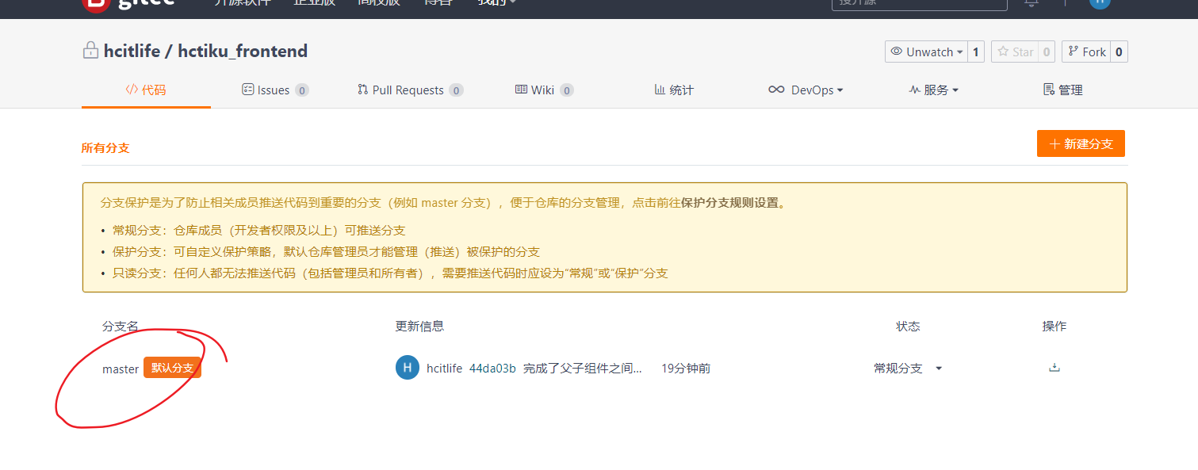Open the Pull Requests tab
Image resolution: width=1198 pixels, height=470 pixels.
pos(410,90)
